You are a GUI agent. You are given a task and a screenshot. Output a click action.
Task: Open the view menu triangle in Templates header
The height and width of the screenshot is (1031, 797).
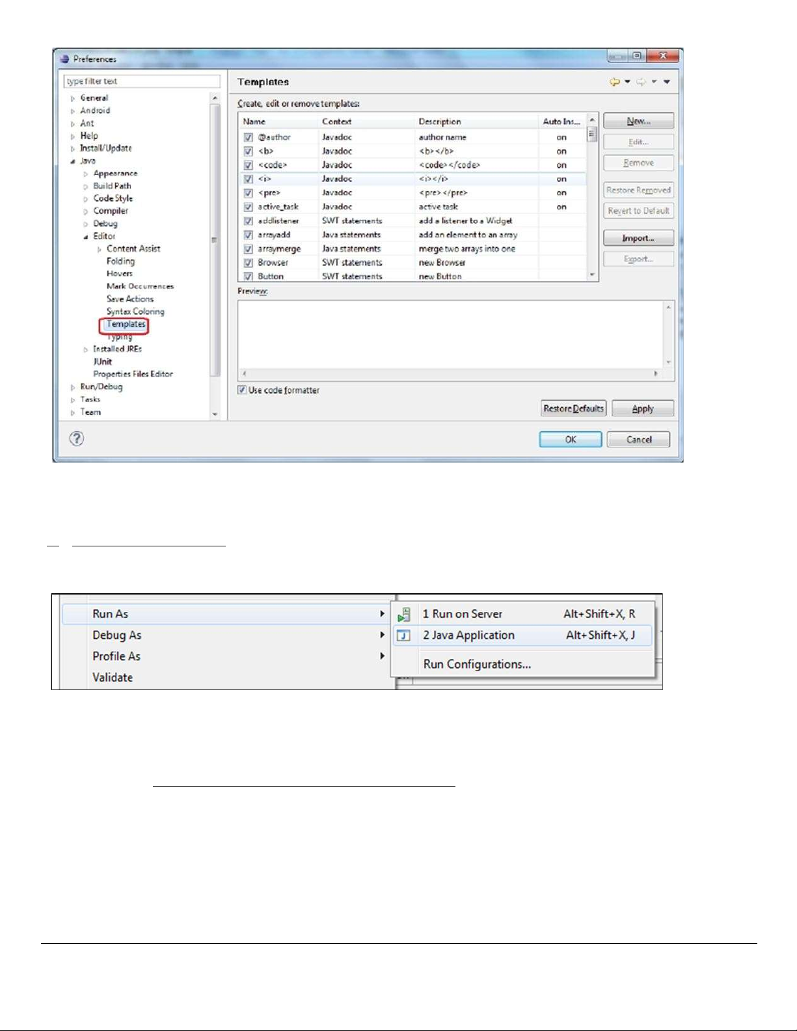(x=667, y=82)
